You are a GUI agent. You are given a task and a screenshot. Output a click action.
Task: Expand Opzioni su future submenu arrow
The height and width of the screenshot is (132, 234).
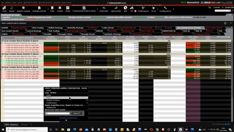87,100
